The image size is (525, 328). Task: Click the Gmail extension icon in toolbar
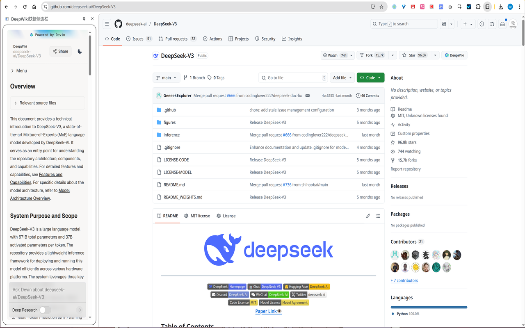coord(413,7)
